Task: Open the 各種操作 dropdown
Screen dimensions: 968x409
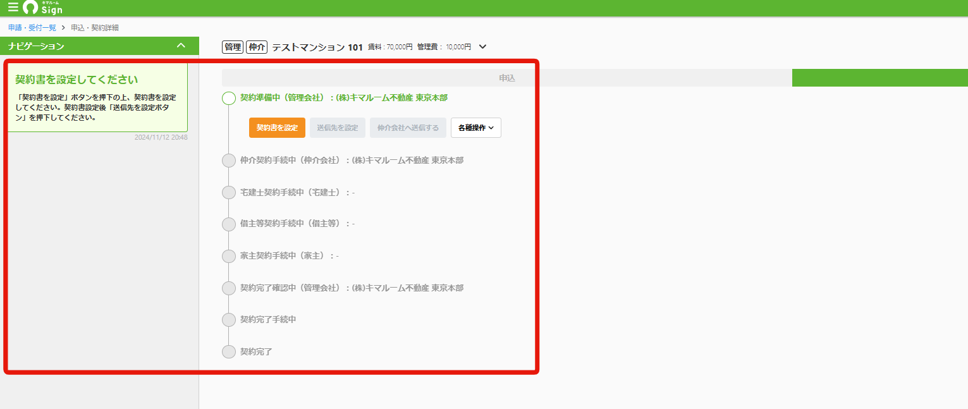Action: point(476,128)
